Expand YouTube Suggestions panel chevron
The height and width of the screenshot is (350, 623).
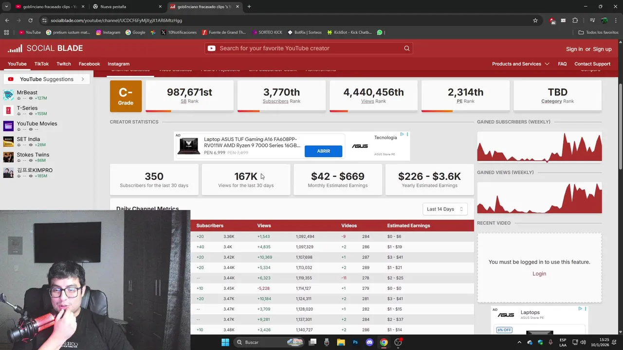coord(83,79)
